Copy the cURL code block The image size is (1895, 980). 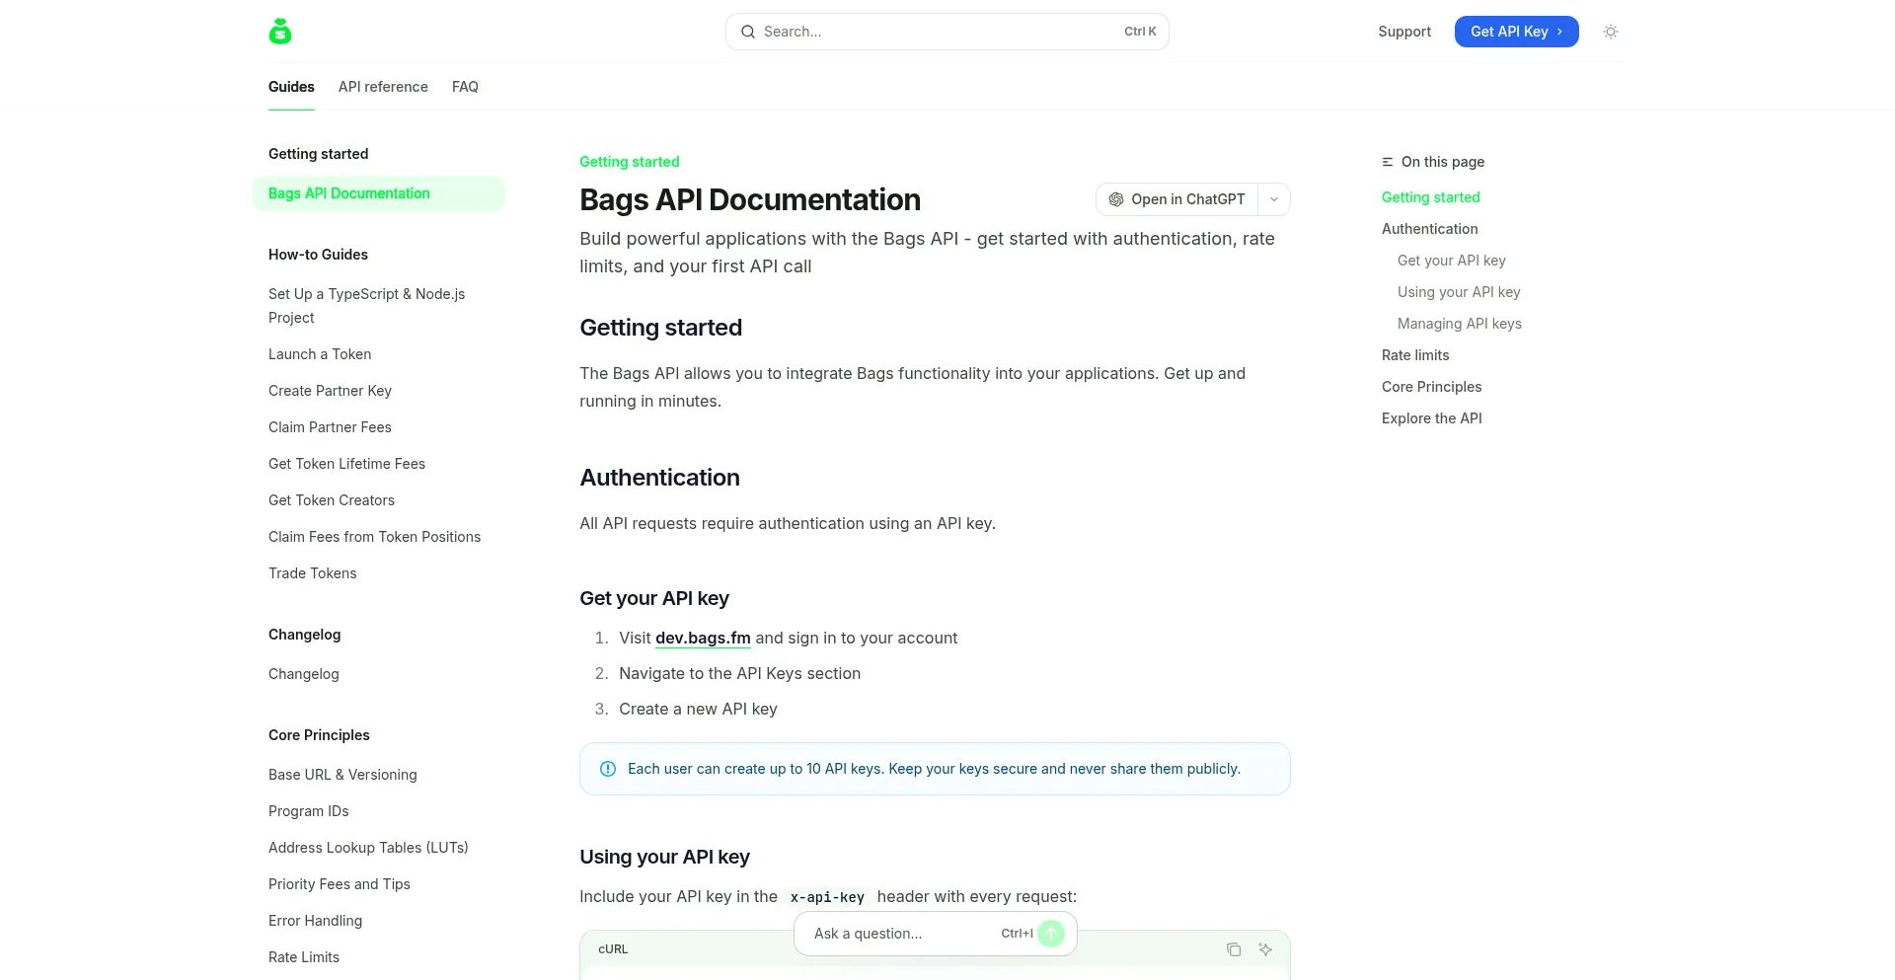(x=1233, y=949)
